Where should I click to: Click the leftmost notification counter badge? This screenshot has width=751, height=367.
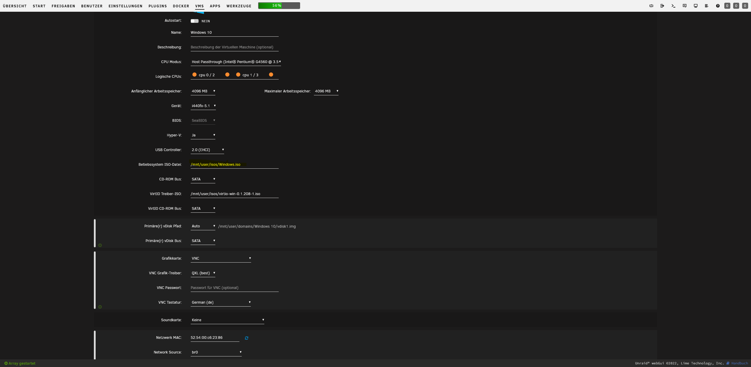click(x=727, y=6)
